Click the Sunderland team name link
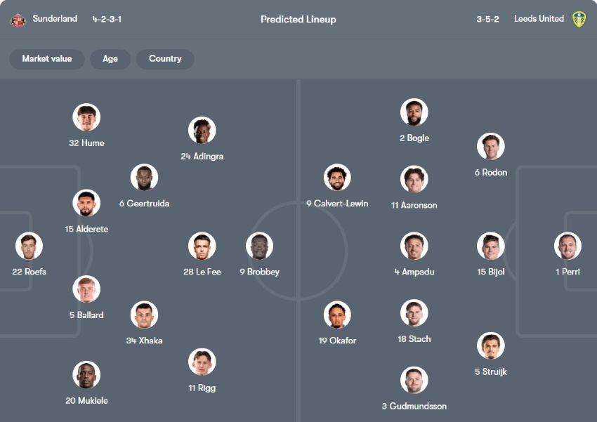The image size is (597, 422). [x=55, y=19]
